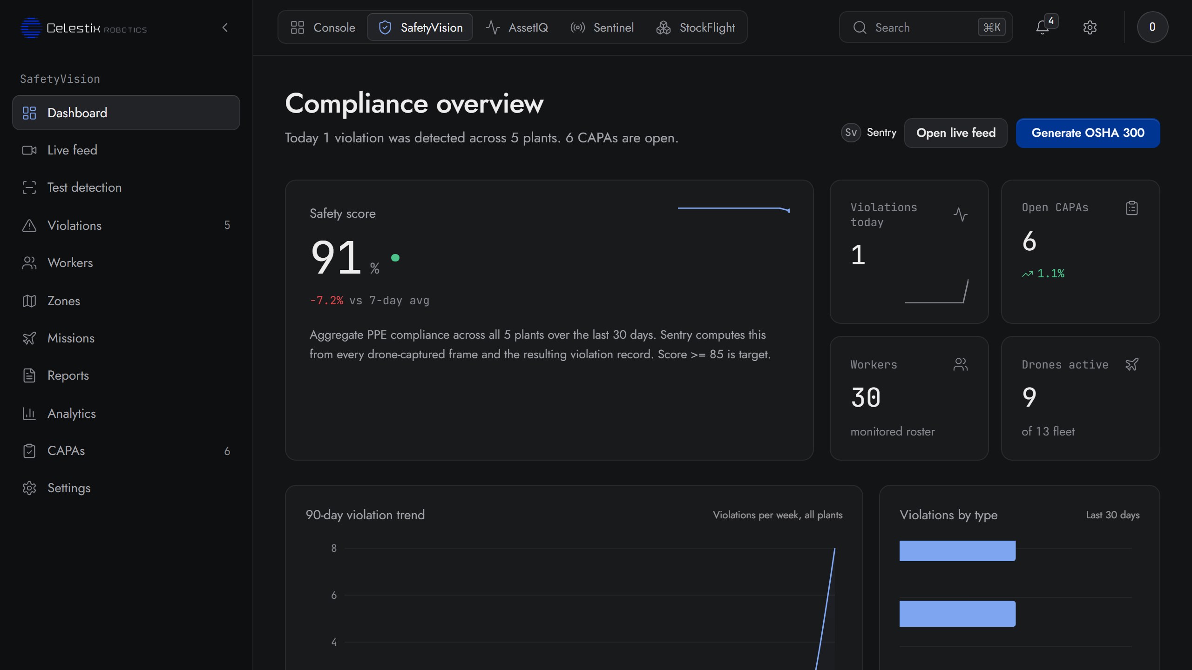The width and height of the screenshot is (1192, 670).
Task: Click the Violations warning triangle icon
Action: pyautogui.click(x=29, y=226)
